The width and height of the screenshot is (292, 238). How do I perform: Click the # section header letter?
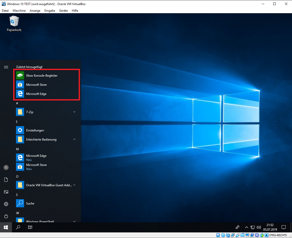[17, 103]
